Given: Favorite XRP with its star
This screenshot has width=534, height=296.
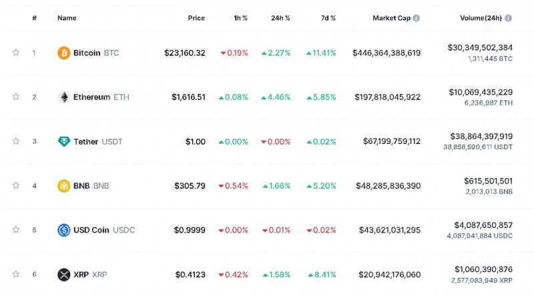Looking at the screenshot, I should [15, 274].
